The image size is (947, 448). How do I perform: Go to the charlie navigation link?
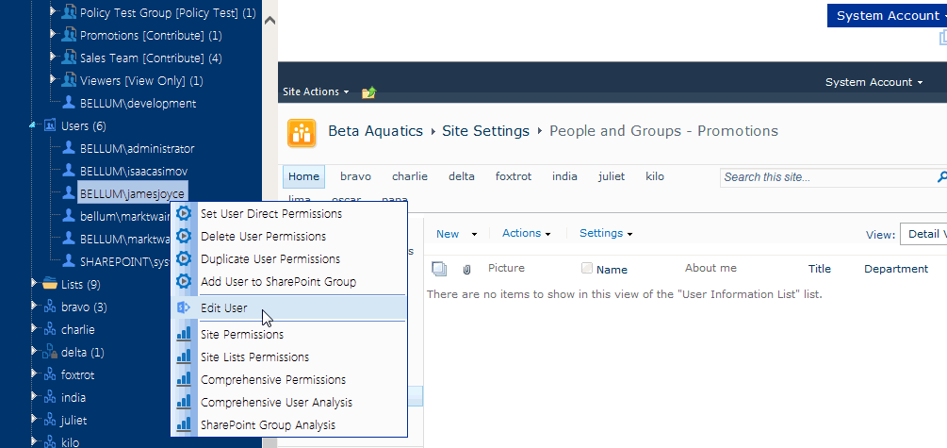[x=410, y=176]
